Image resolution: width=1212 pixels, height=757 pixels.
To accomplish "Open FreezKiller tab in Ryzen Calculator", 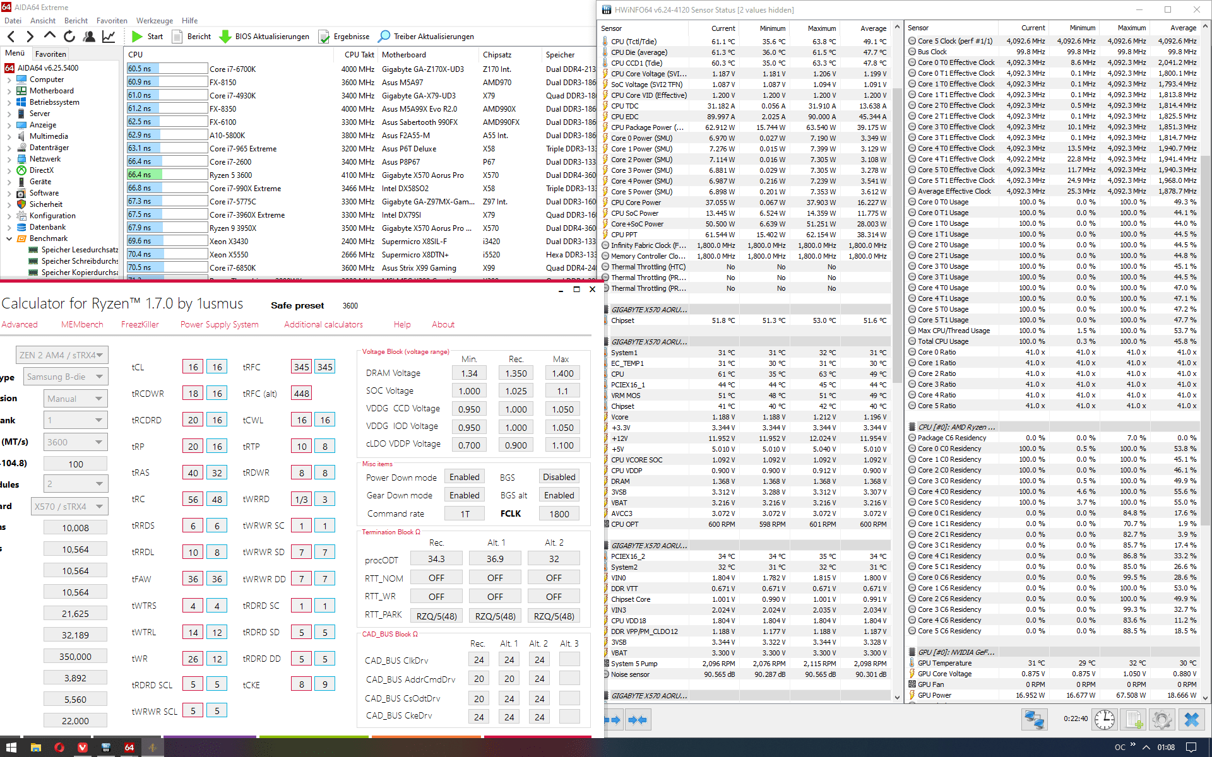I will 140,324.
